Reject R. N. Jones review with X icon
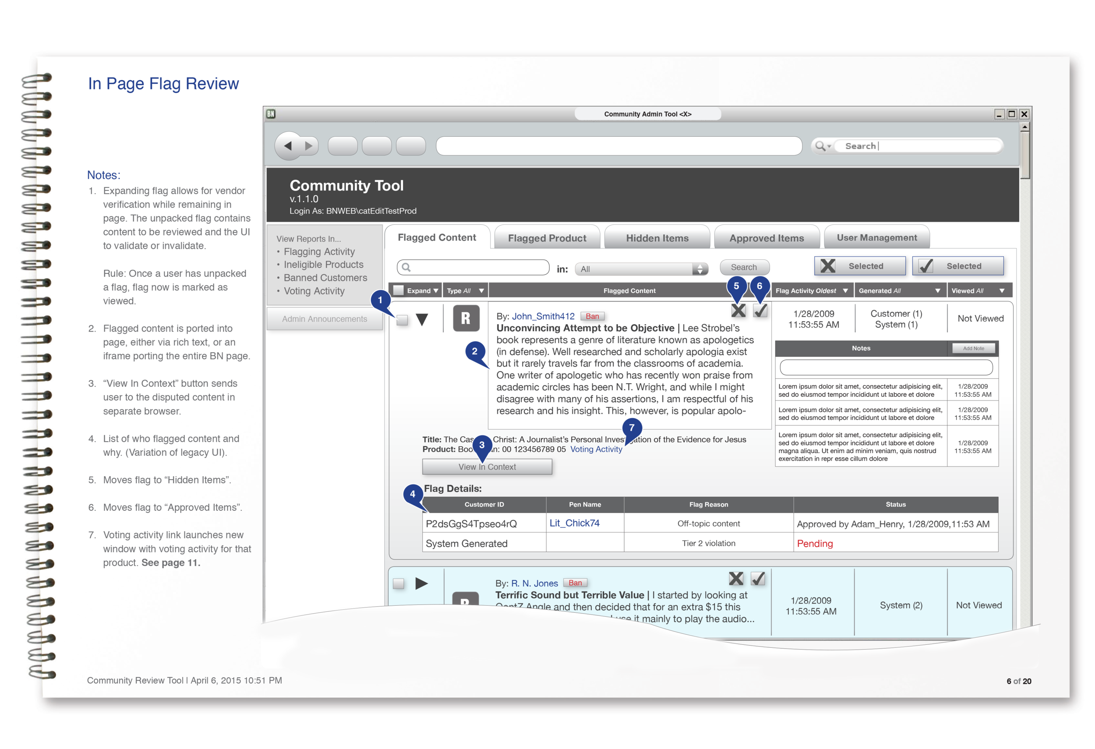The height and width of the screenshot is (749, 1095). coord(736,579)
